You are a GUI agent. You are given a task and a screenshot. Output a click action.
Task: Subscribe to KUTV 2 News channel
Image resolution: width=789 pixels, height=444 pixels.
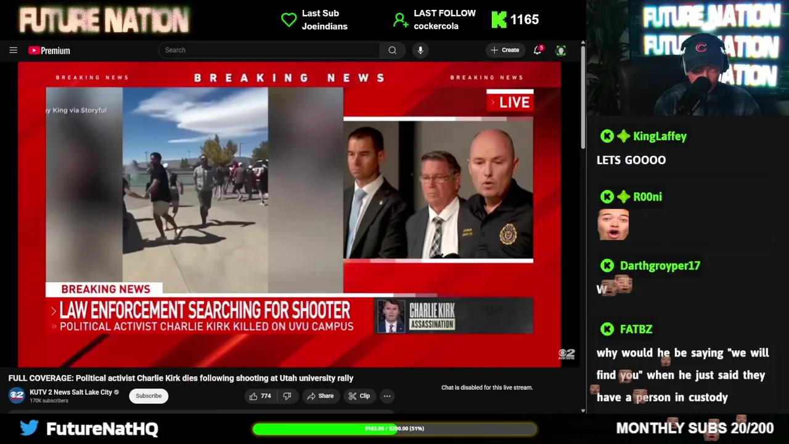click(149, 396)
